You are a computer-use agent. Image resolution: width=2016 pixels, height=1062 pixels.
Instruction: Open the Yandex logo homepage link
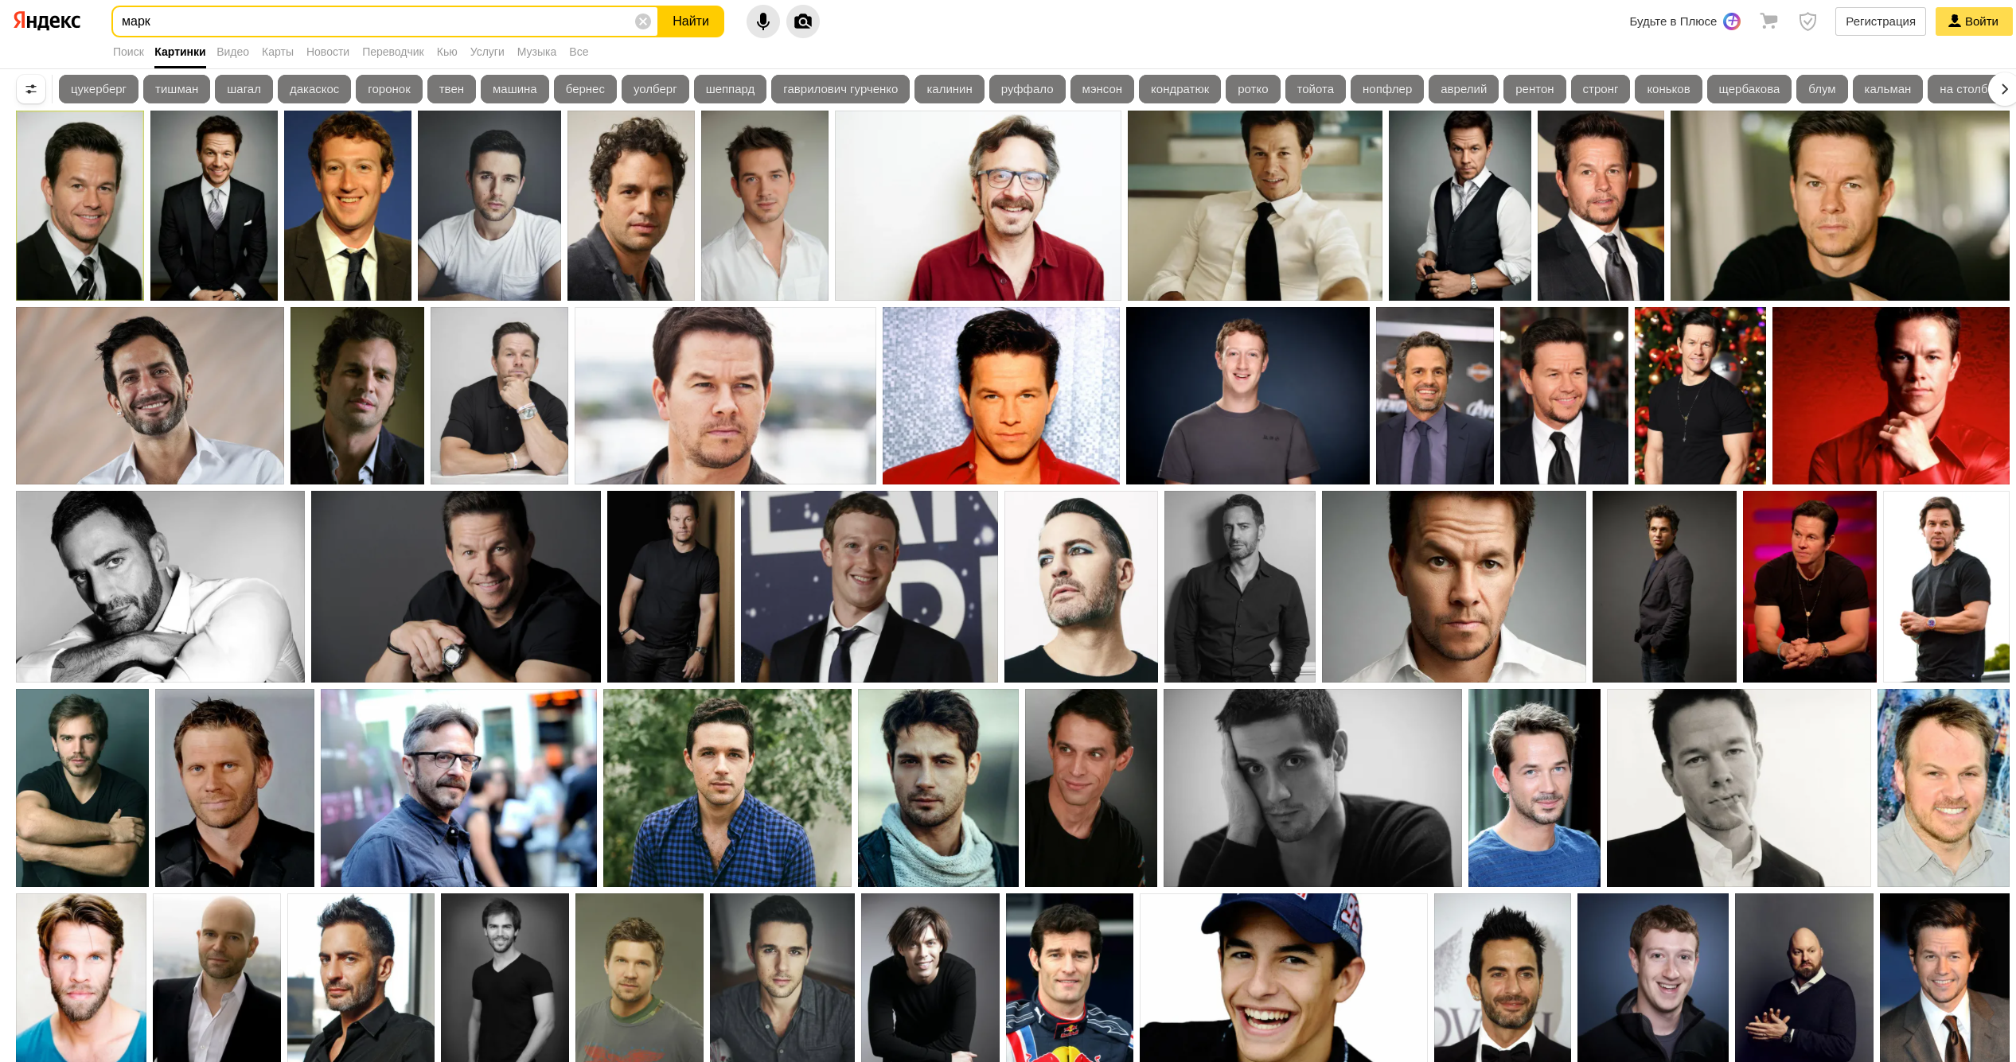(47, 21)
